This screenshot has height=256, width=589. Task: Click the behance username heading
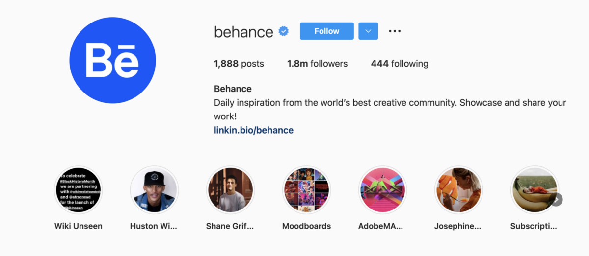243,32
